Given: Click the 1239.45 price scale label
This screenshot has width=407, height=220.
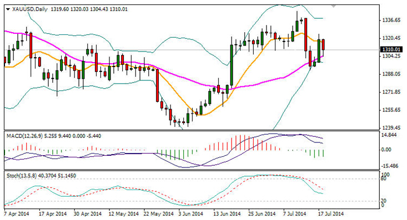Looking at the screenshot, I should [391, 128].
